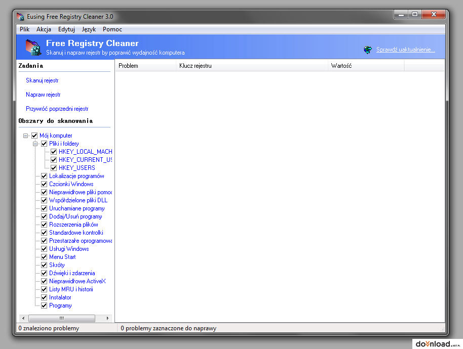Sort by the Wartość column header
Viewport: 463px width, 349px height.
click(x=366, y=66)
